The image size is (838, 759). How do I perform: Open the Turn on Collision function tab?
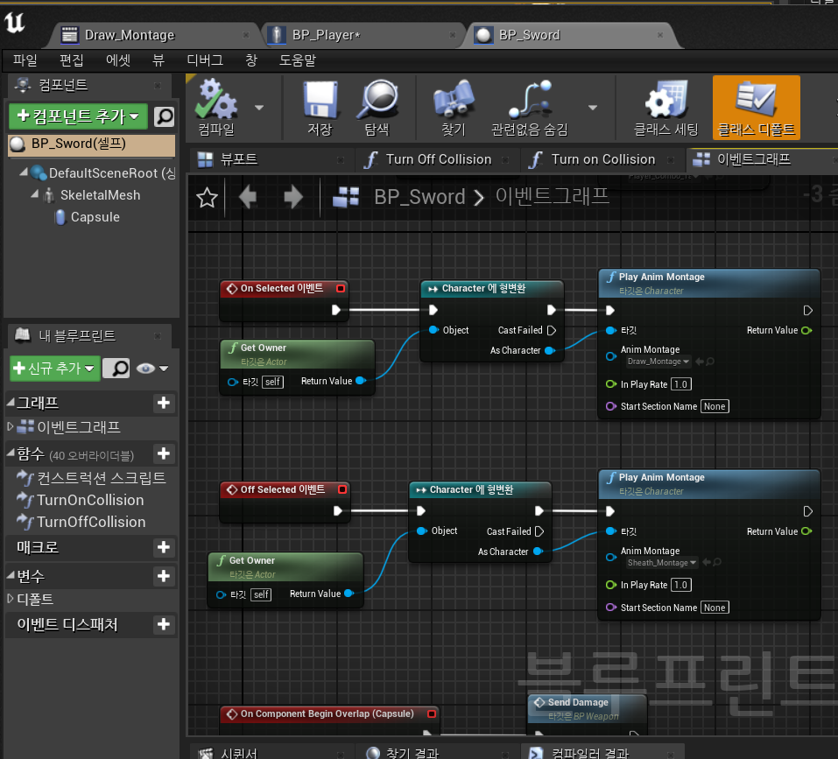coord(602,159)
